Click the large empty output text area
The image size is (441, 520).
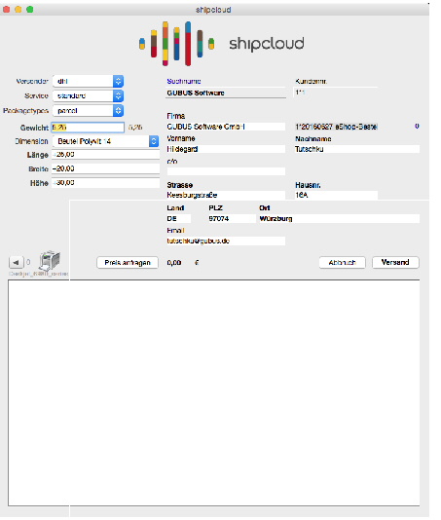click(x=214, y=392)
